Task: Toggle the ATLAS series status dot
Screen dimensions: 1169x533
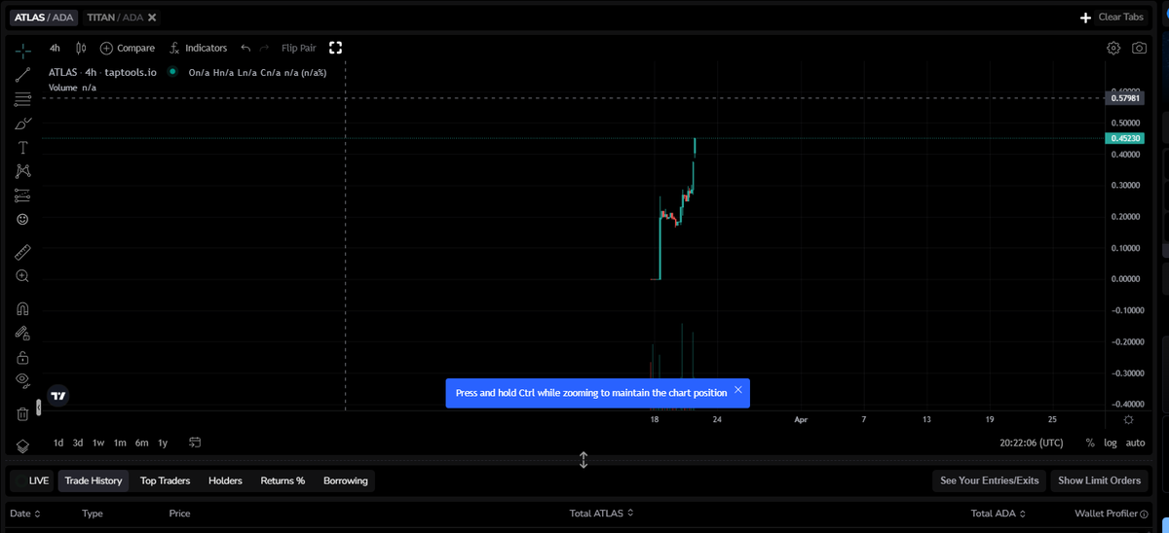Action: pyautogui.click(x=172, y=72)
